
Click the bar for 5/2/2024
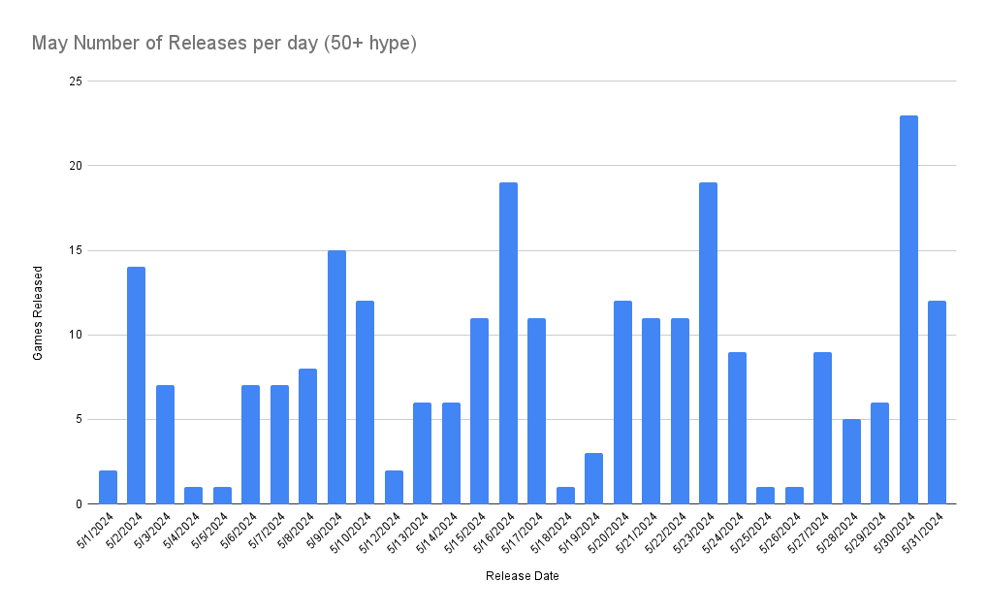pyautogui.click(x=136, y=385)
